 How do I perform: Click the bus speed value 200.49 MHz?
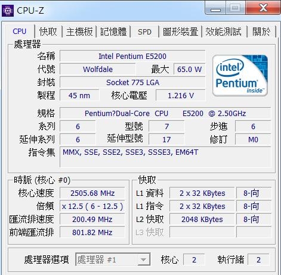coord(92,219)
